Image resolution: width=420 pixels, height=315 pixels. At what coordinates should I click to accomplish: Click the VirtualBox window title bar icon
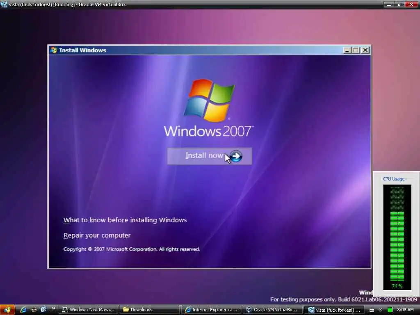(4, 4)
